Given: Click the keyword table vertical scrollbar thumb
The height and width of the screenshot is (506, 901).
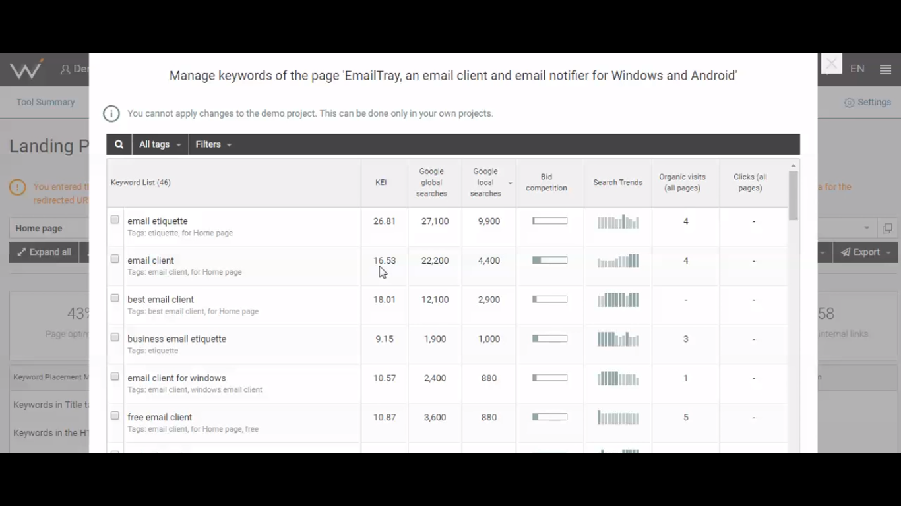Looking at the screenshot, I should tap(793, 196).
